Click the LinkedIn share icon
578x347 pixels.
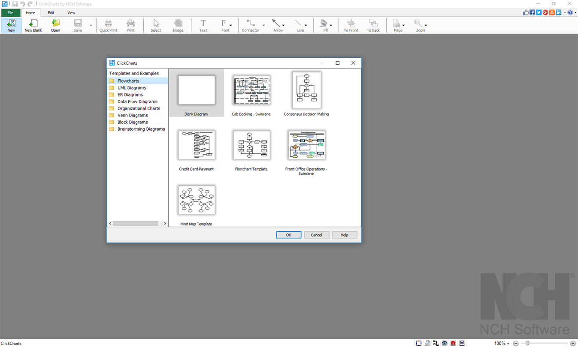pos(558,12)
